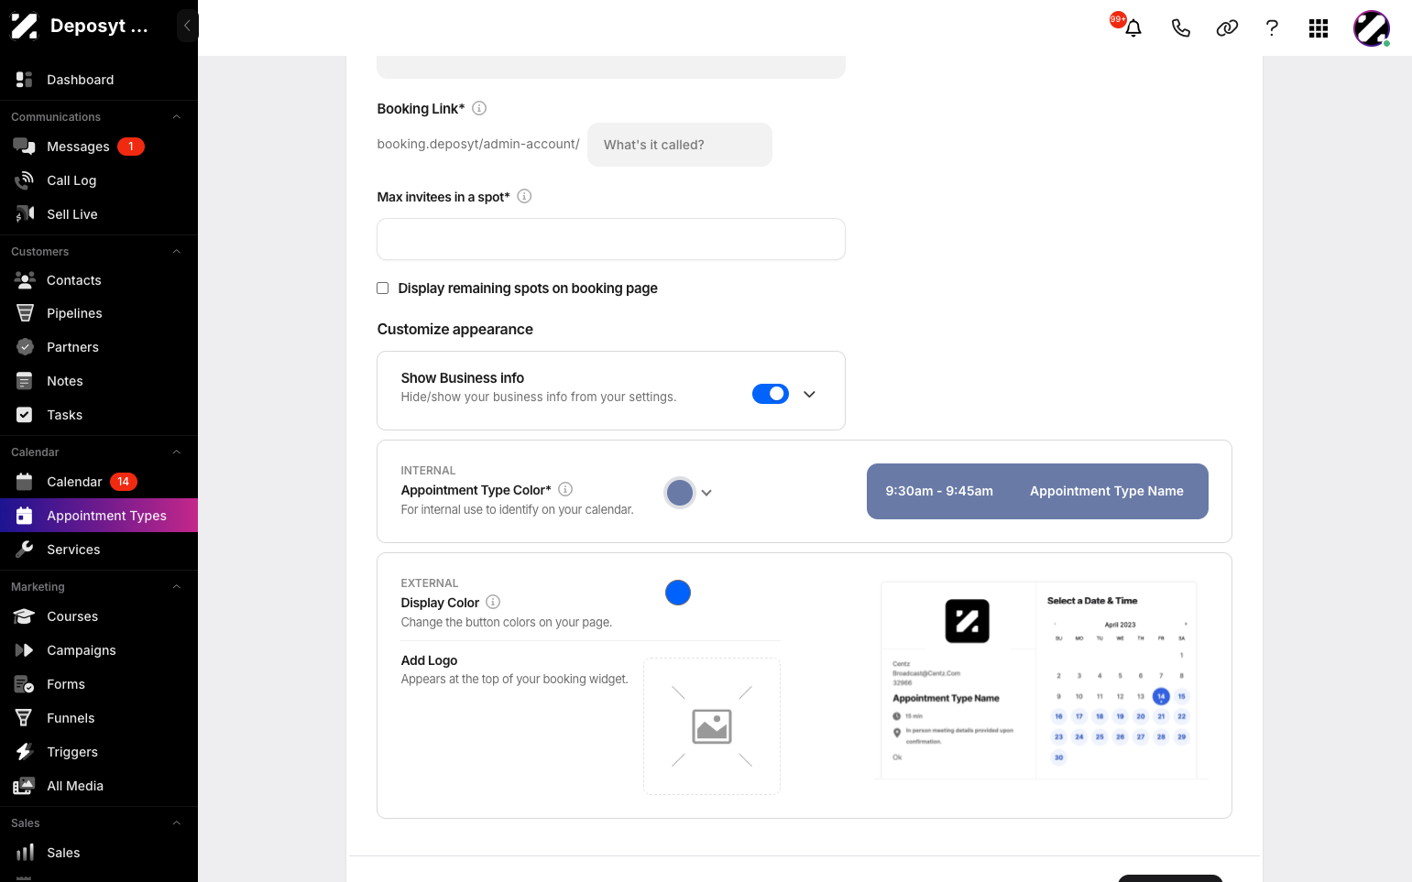This screenshot has width=1412, height=882.
Task: Open Contacts page
Action: [x=99, y=280]
